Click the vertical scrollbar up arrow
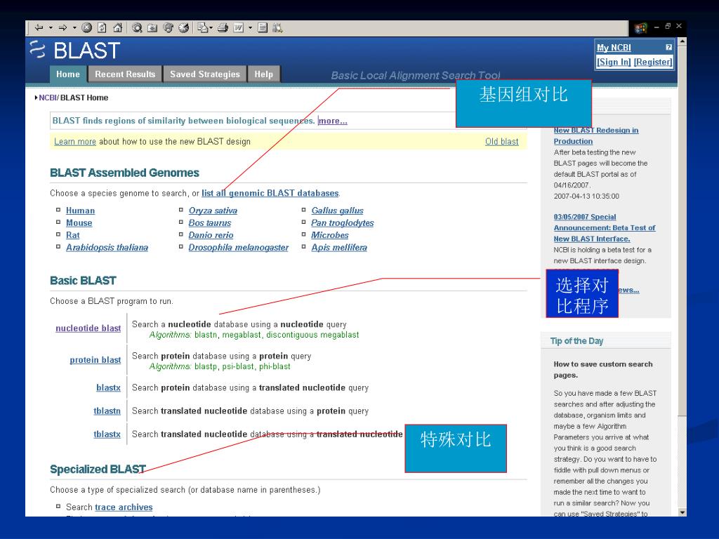This screenshot has width=719, height=539. (x=682, y=41)
